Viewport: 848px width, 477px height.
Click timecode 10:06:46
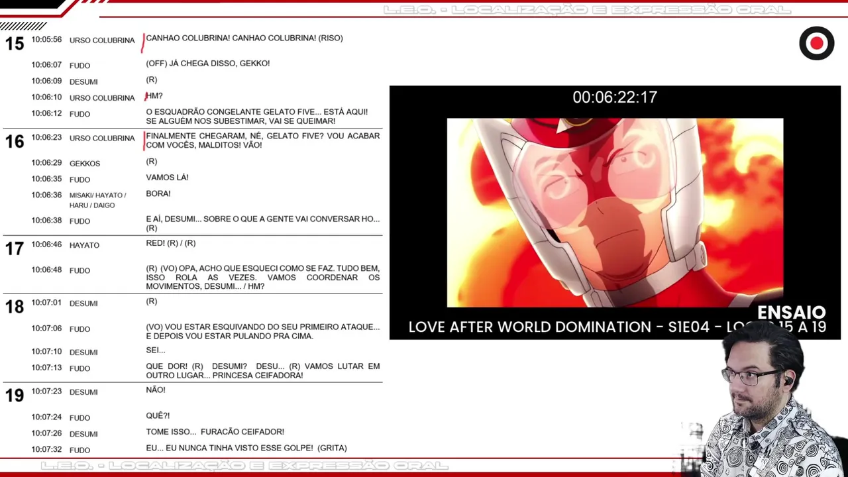point(46,244)
